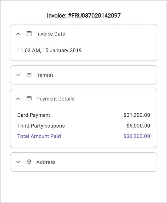Click the $5,000.00 coupons amount

pyautogui.click(x=138, y=126)
